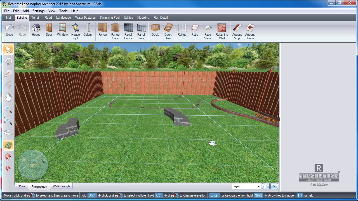This screenshot has height=201, width=358.
Task: Switch to the Road ribbon tab
Action: [48, 18]
